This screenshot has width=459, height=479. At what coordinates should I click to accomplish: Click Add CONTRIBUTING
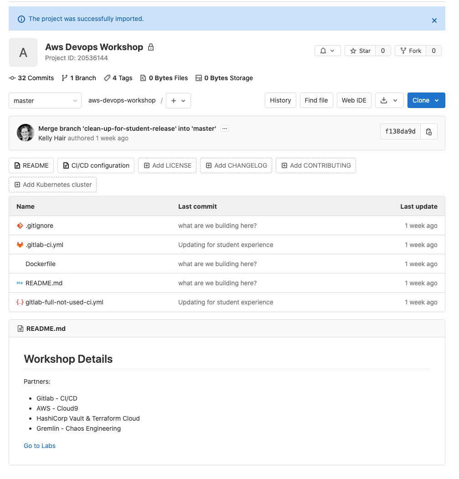[x=316, y=165]
